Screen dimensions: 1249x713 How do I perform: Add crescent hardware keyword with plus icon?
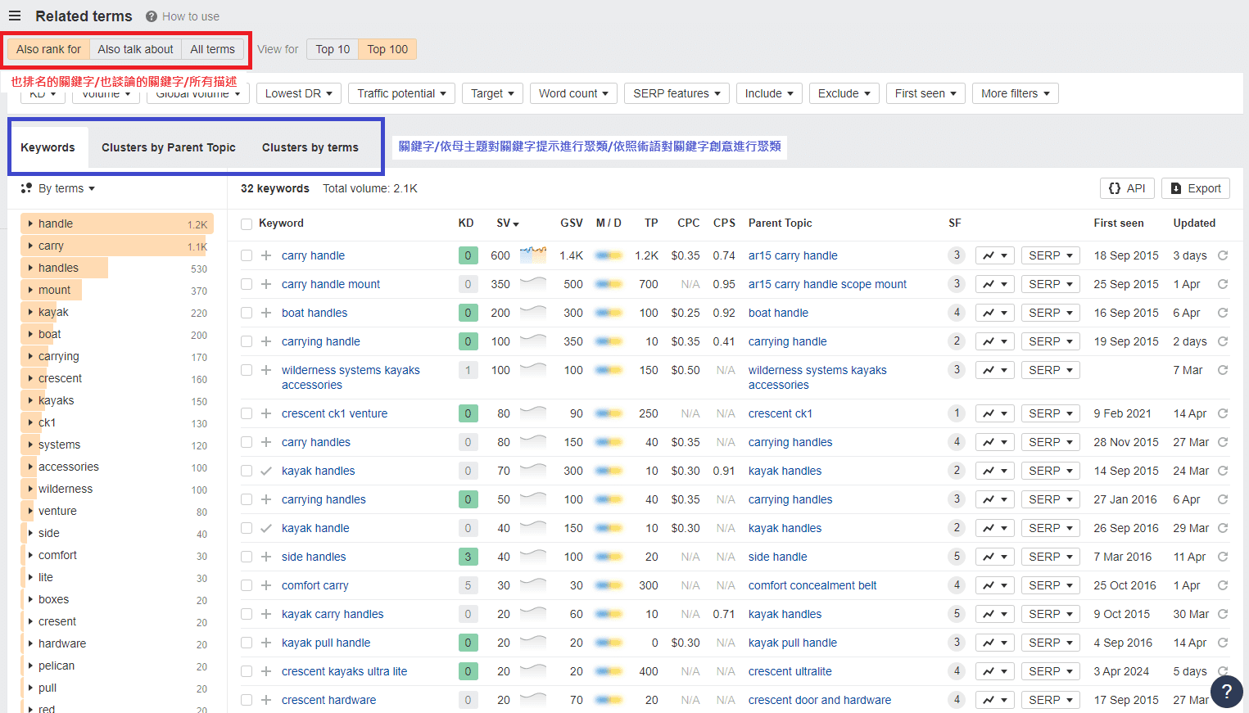click(266, 700)
